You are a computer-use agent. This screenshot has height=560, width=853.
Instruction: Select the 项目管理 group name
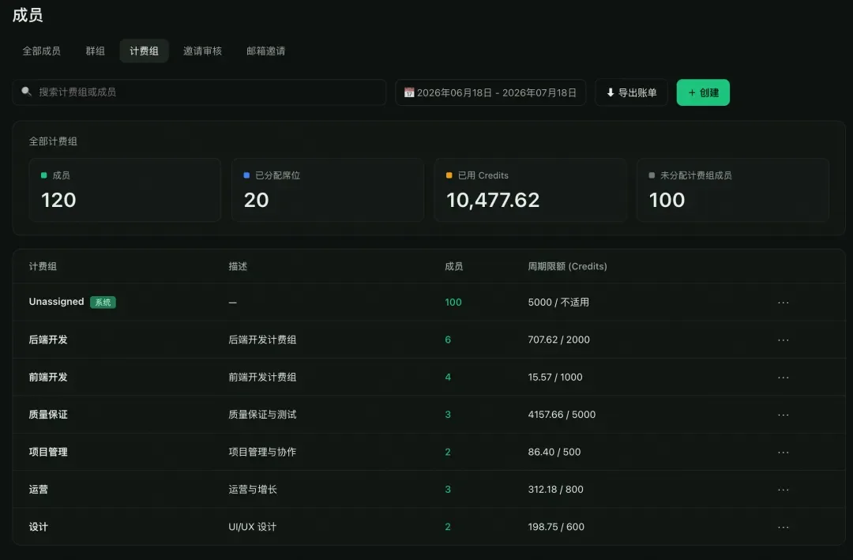pyautogui.click(x=48, y=452)
